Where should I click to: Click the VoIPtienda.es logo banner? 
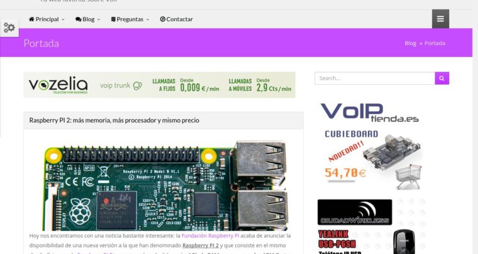pos(369,113)
